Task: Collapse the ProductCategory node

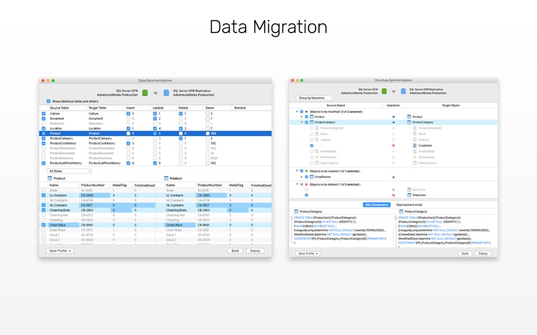Action: pyautogui.click(x=301, y=123)
